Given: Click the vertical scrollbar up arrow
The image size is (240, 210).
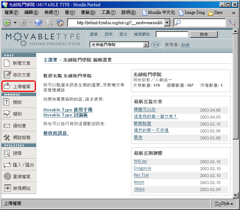Looking at the screenshot, I should (x=235, y=31).
